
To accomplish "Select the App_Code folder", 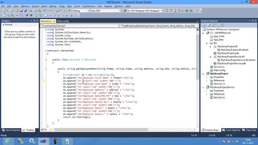I will (219, 36).
